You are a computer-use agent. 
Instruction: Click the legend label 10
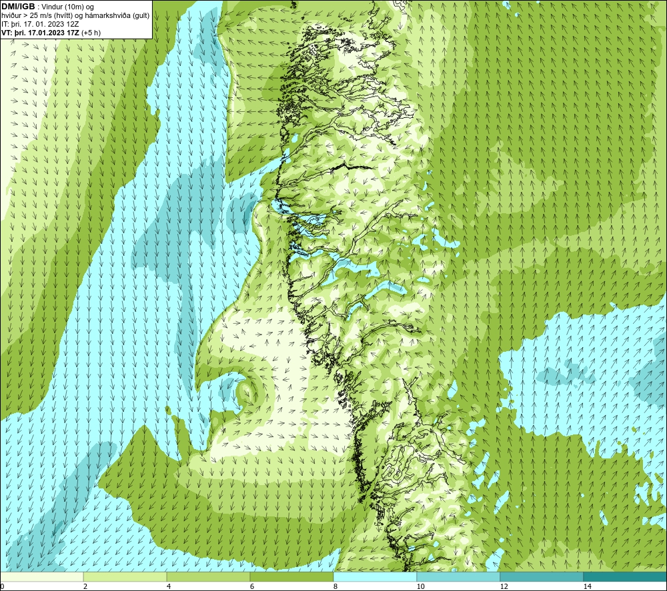pyautogui.click(x=421, y=586)
